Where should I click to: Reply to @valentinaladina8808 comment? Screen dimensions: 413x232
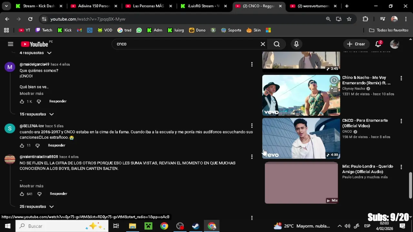tap(58, 194)
